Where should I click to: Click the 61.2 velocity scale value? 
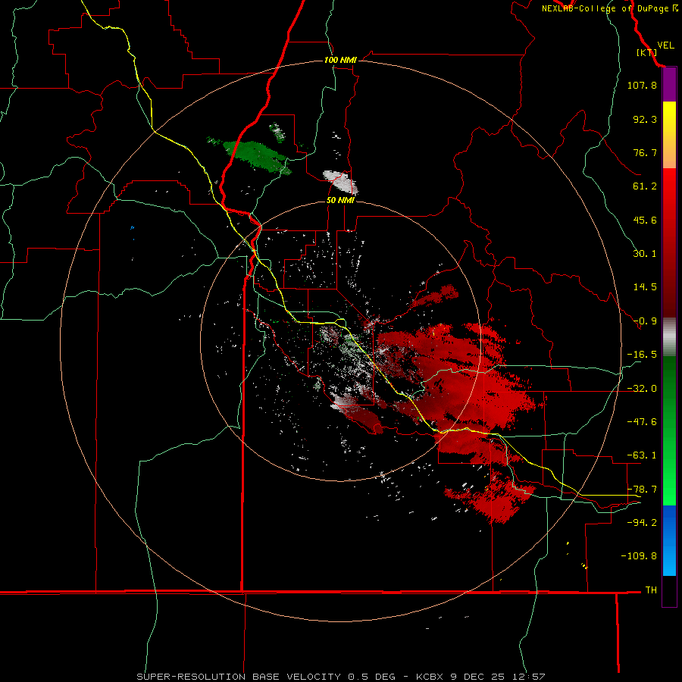click(x=645, y=186)
